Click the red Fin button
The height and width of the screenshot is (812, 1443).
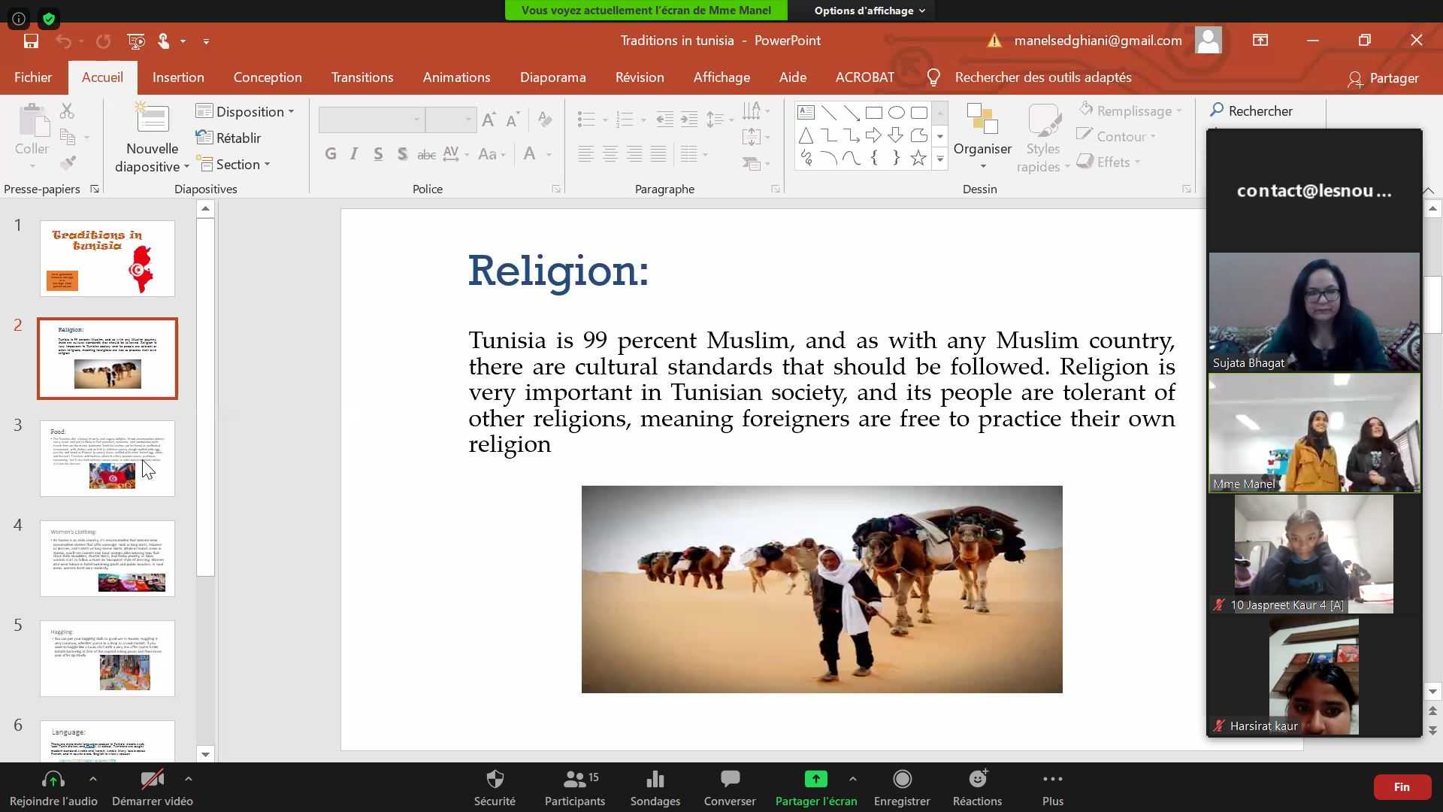coord(1401,787)
